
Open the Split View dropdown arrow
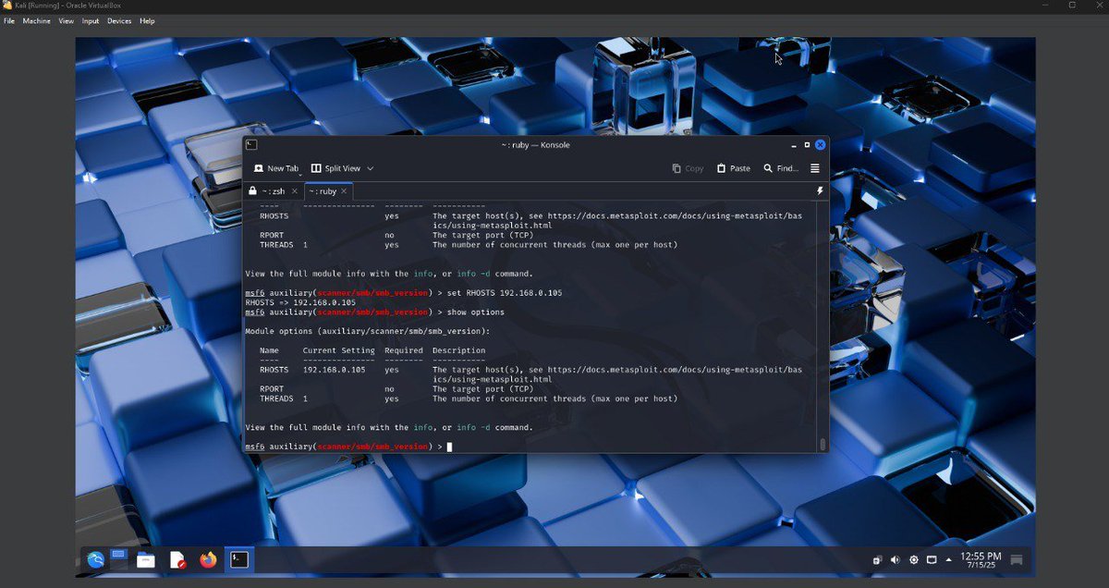(371, 168)
